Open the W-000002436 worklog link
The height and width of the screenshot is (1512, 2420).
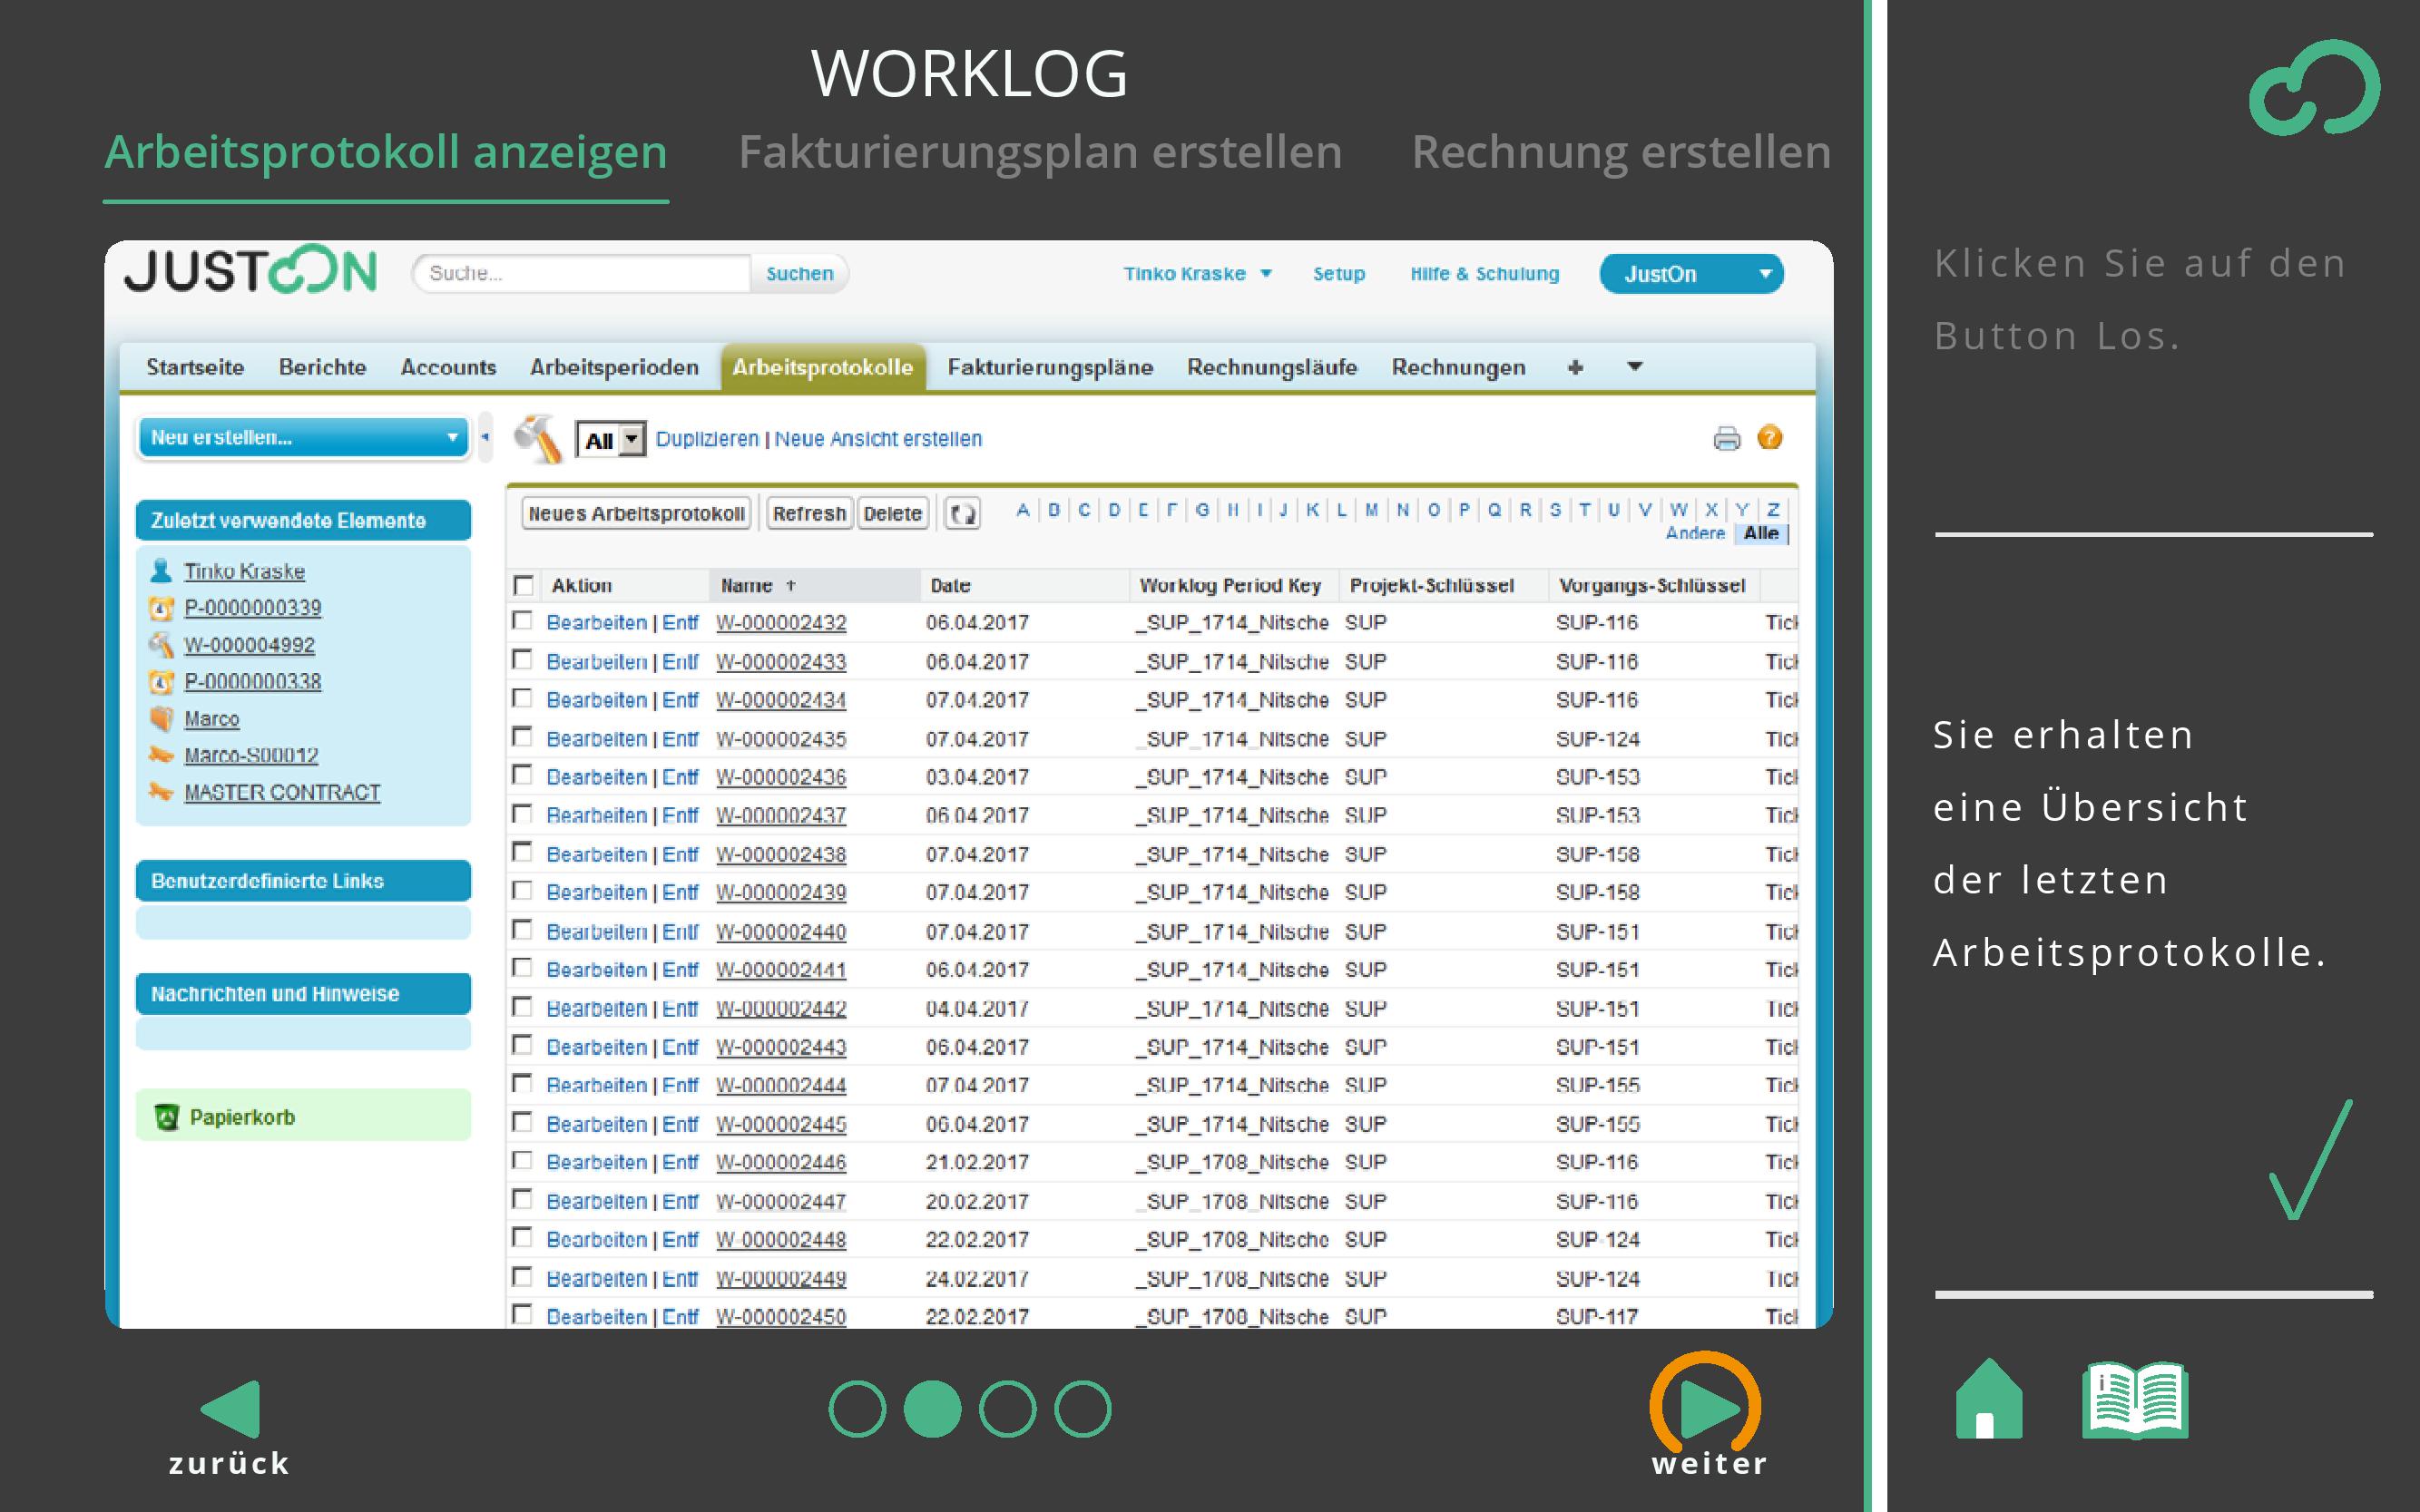click(x=780, y=777)
